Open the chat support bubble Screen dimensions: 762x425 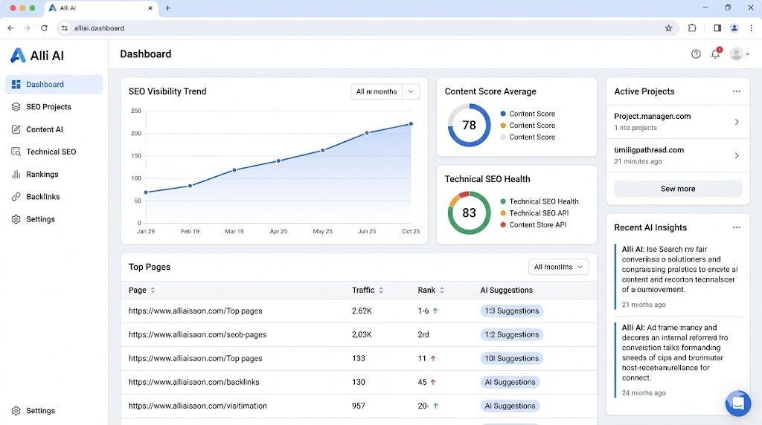737,403
